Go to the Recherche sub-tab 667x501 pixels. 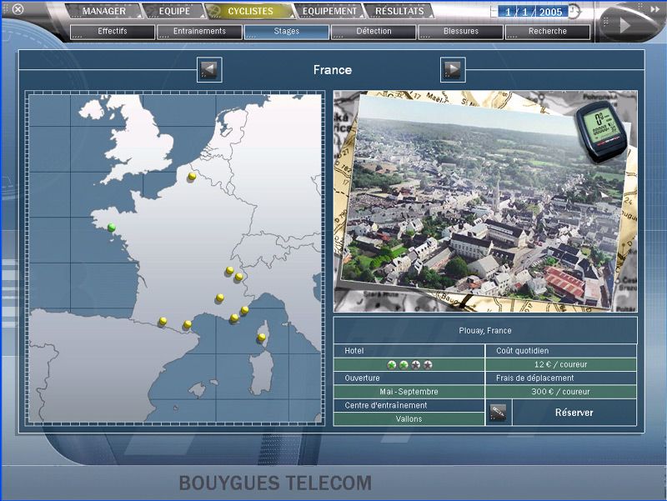click(x=548, y=32)
